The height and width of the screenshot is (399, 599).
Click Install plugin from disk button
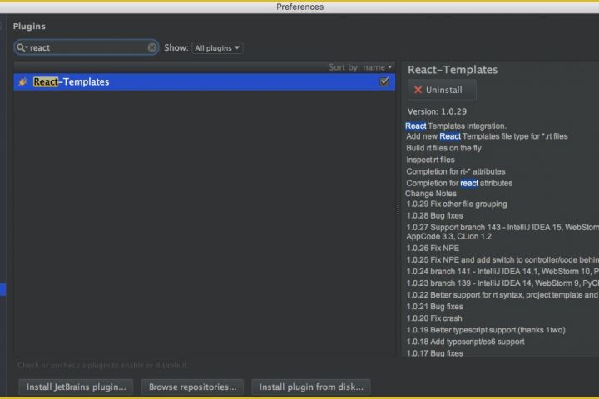[311, 387]
